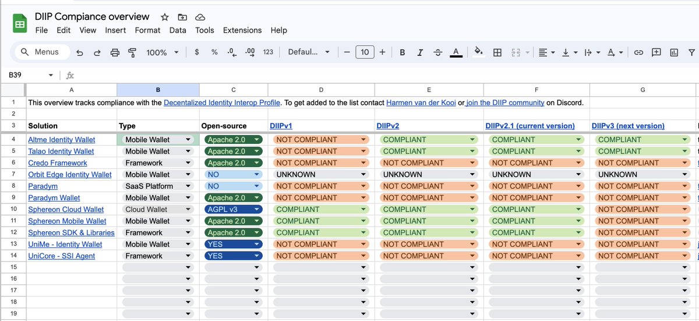Open DIIPv3 dropdown for Altme Identity Wallet
Viewport: 699px width, 321px height.
point(686,140)
